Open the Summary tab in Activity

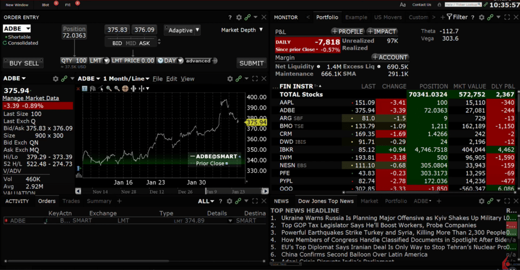coord(99,201)
